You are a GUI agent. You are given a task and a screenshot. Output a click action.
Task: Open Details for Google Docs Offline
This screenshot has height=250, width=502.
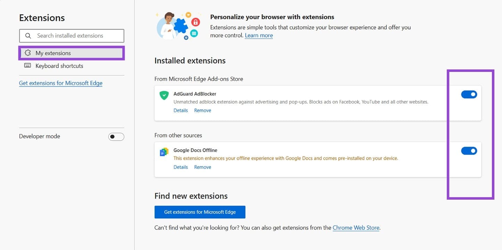coord(181,167)
